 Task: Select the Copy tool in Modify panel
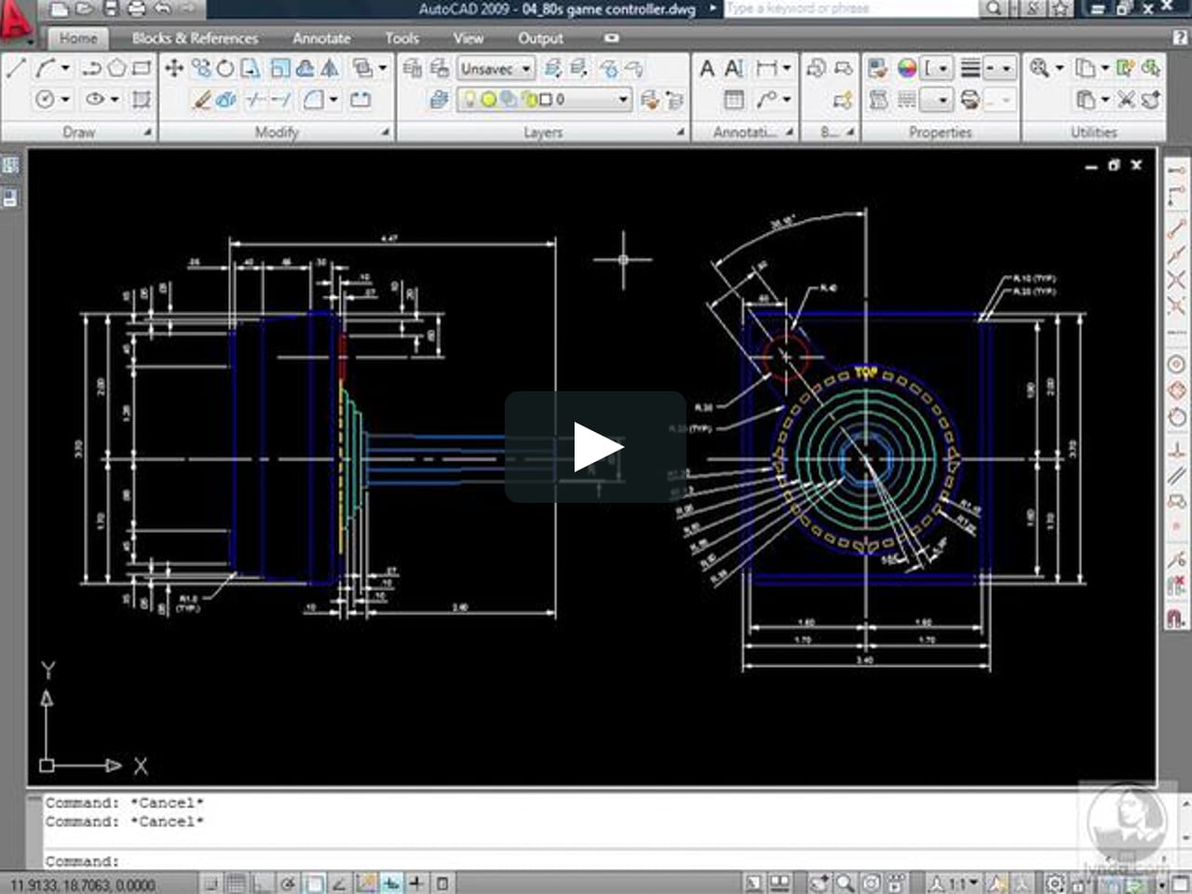click(x=200, y=68)
